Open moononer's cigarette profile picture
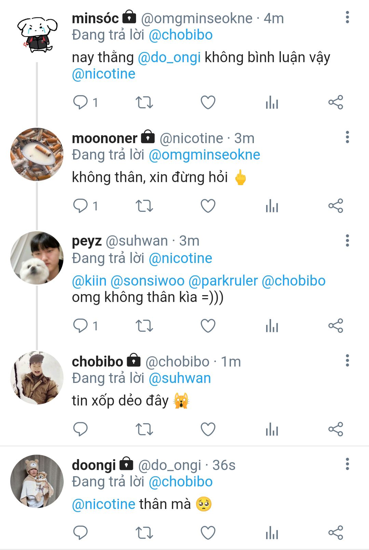The height and width of the screenshot is (550, 369). 37,154
